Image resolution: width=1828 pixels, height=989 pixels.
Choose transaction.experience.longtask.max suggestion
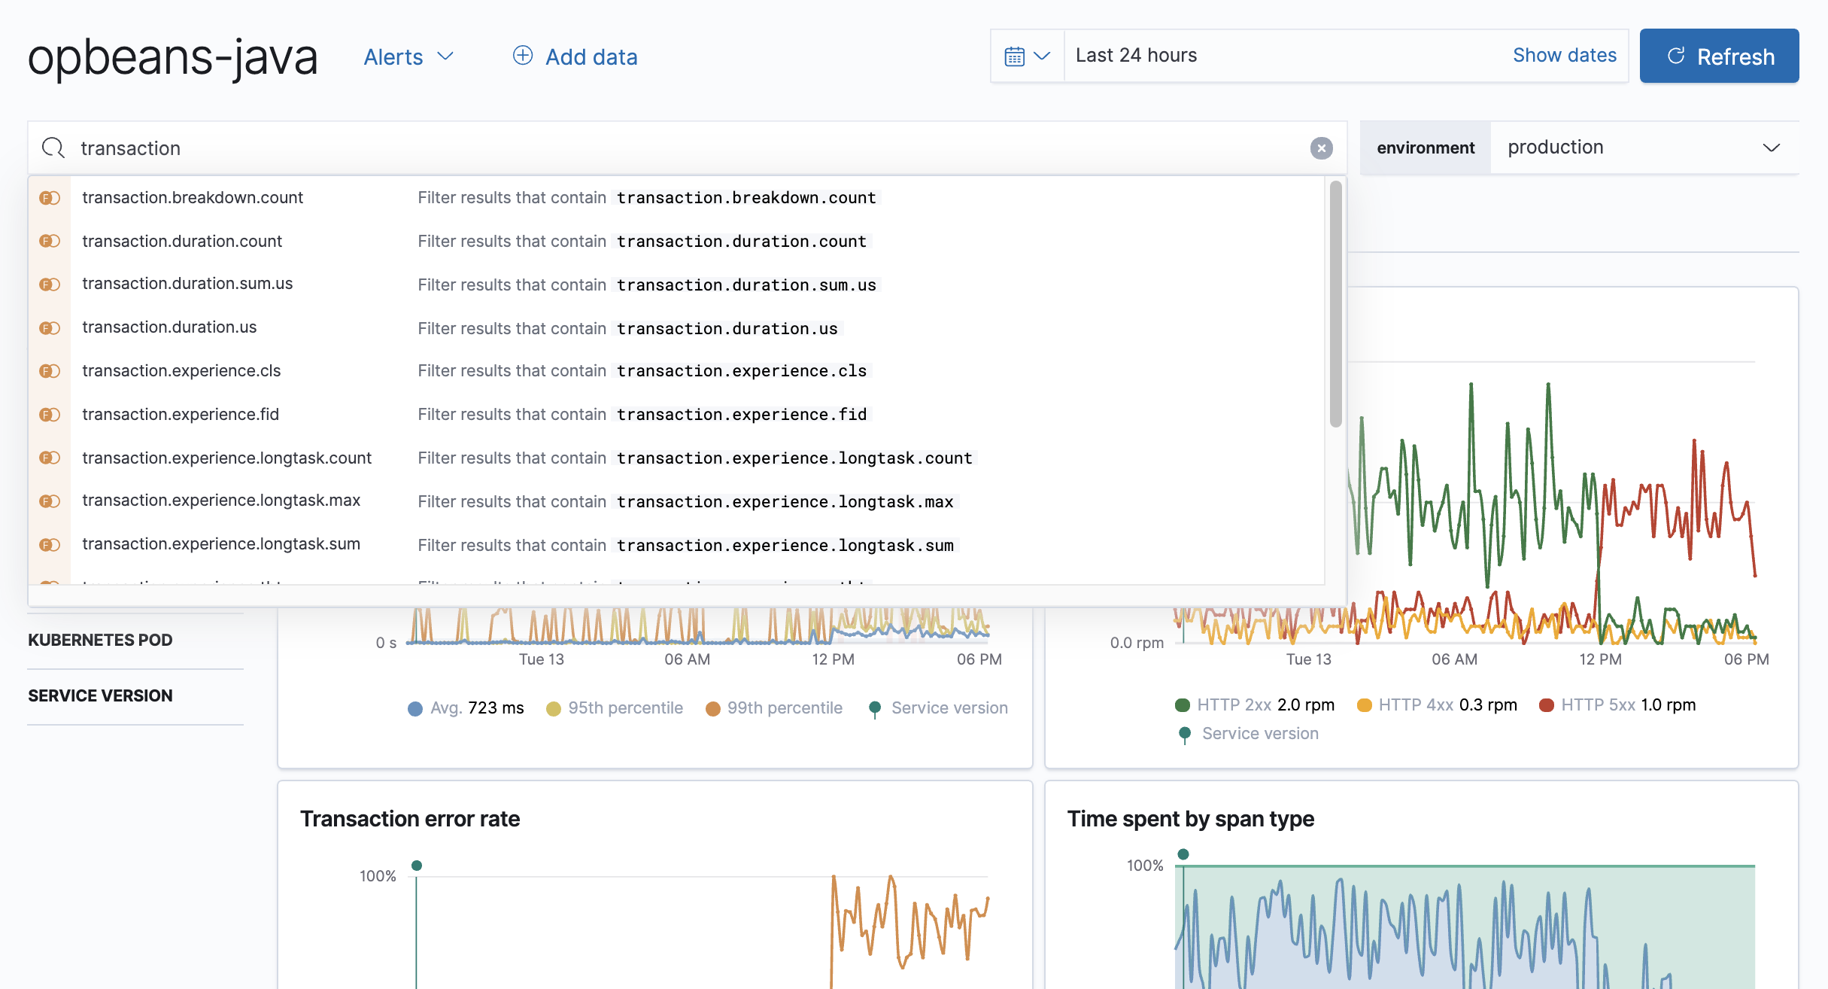pyautogui.click(x=221, y=501)
